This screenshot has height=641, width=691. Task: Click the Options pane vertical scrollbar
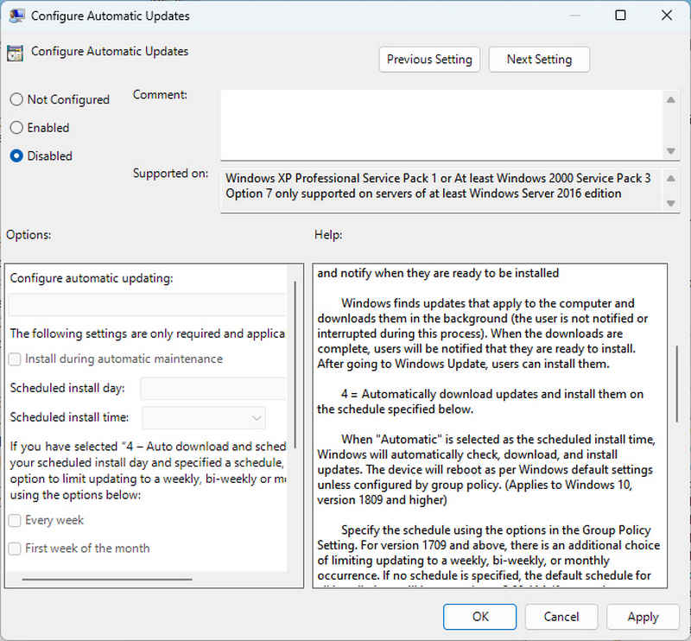coord(295,365)
